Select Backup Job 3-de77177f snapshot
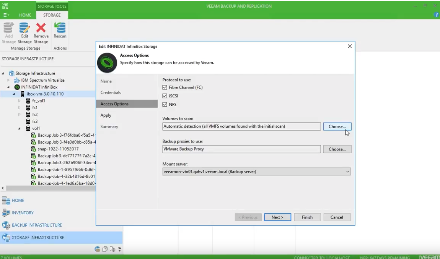440x259 pixels. click(67, 156)
